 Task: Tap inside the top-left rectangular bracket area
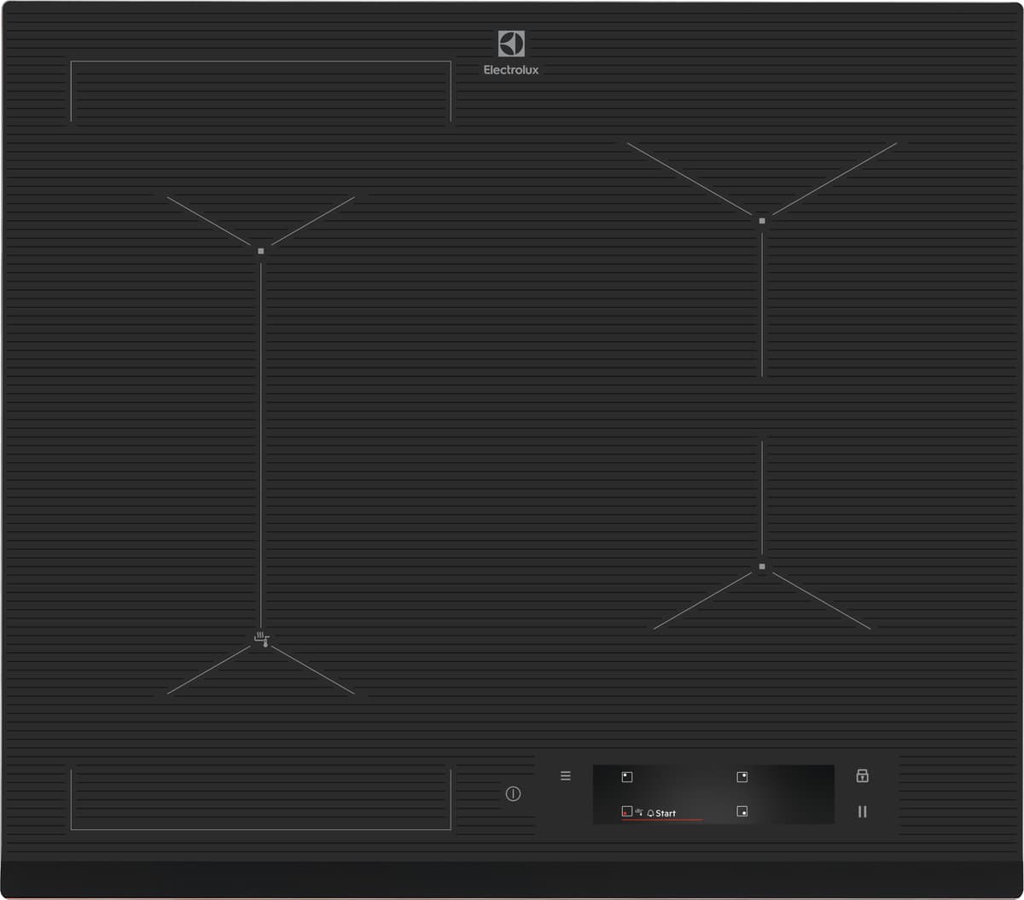click(x=260, y=91)
